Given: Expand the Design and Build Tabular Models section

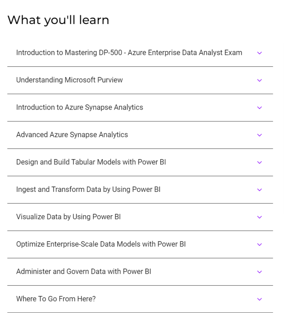Looking at the screenshot, I should [x=259, y=162].
